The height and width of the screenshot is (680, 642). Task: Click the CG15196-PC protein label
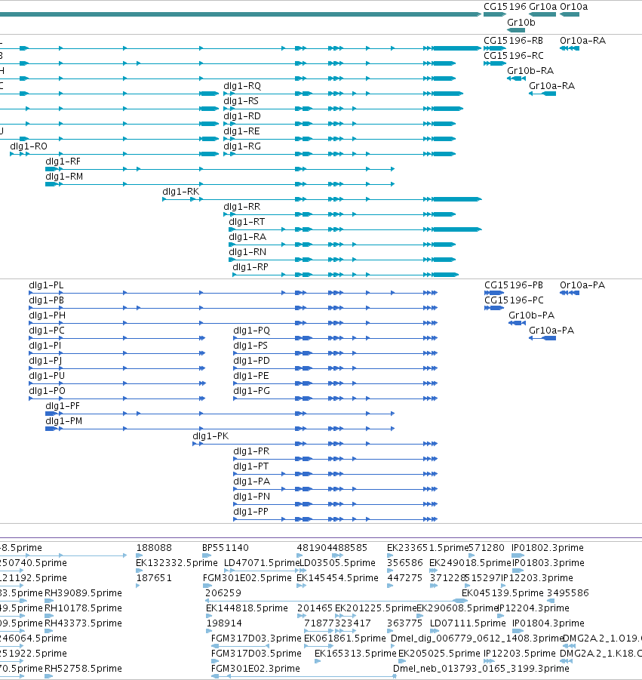(x=514, y=300)
